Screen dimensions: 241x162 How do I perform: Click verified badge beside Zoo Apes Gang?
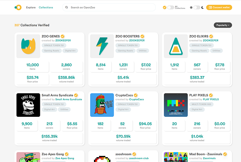66,154
